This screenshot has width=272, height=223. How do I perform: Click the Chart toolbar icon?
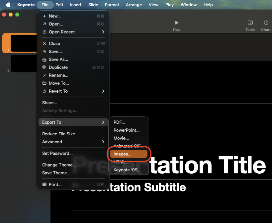266,22
